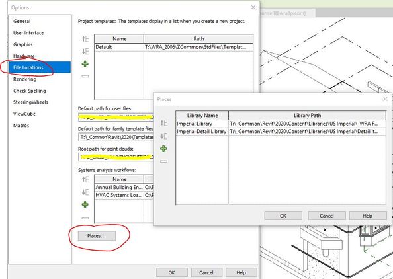Open Help in Options dialog
The width and height of the screenshot is (393, 279).
(x=241, y=272)
